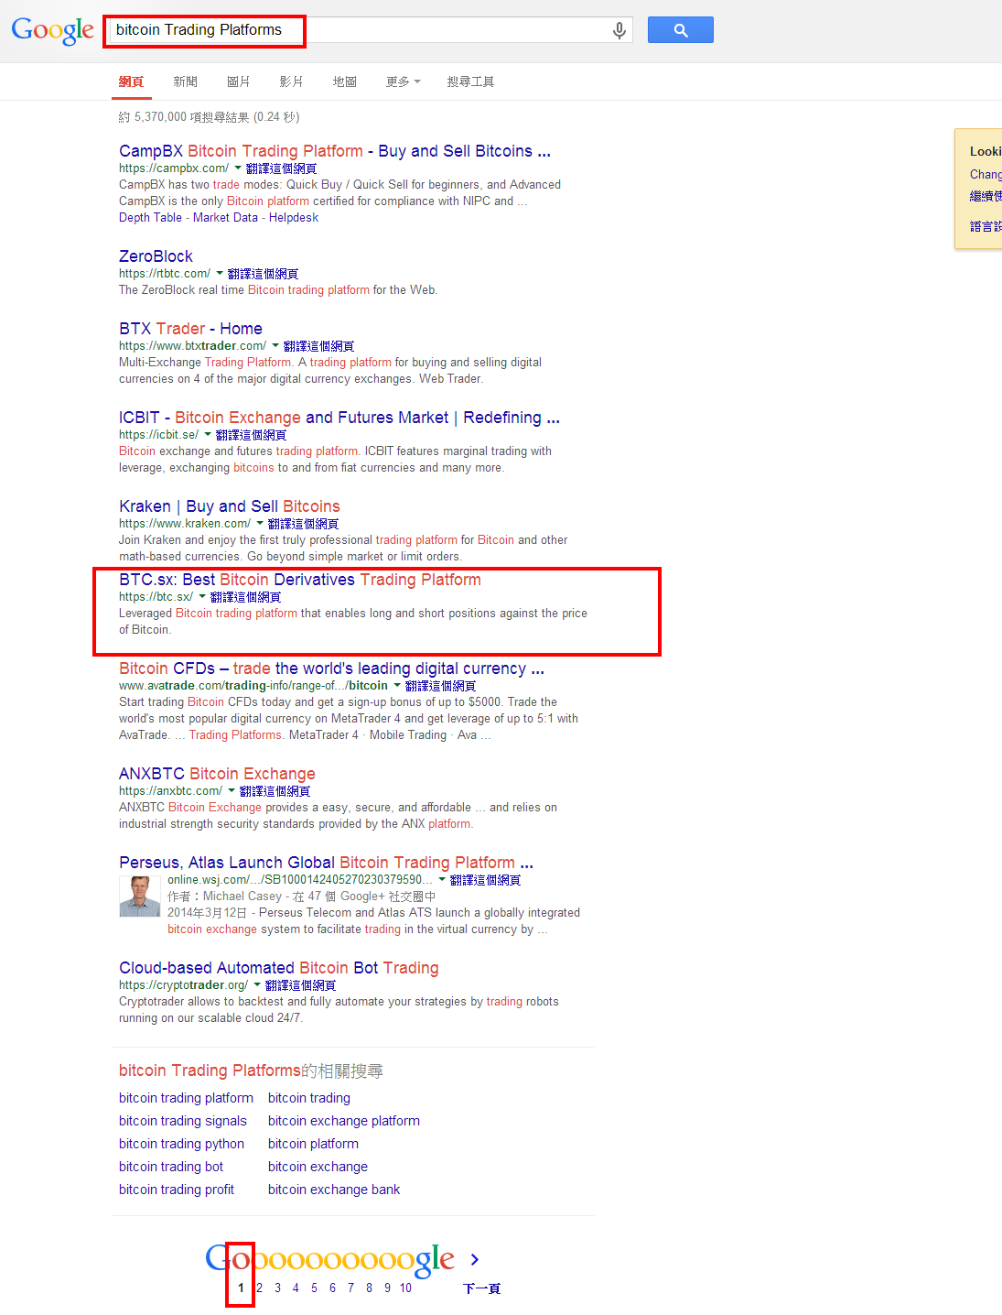Open Michael Casey author link

242,897
